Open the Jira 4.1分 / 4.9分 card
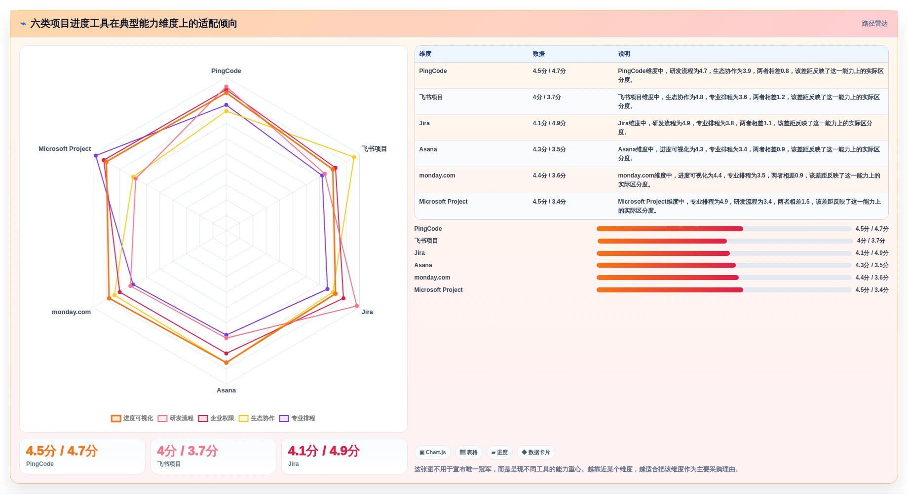908x494 pixels. pyautogui.click(x=344, y=456)
